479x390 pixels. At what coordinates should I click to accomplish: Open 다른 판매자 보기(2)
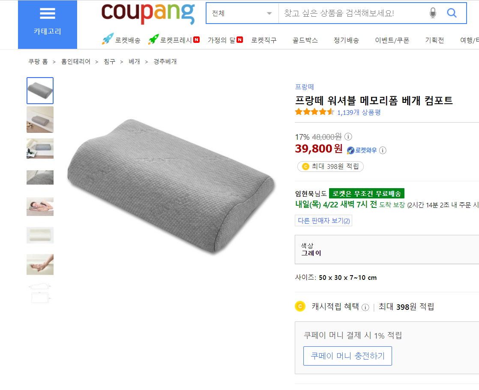(x=323, y=221)
